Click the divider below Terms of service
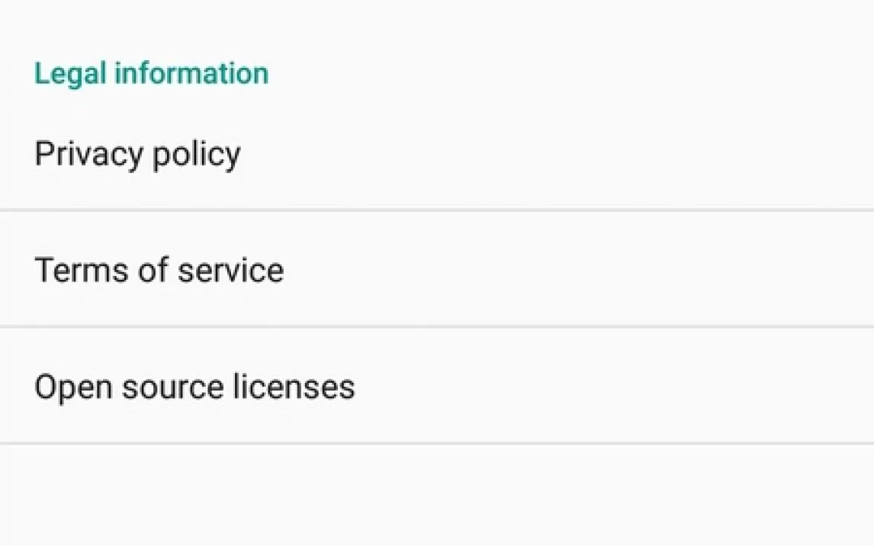 437,326
